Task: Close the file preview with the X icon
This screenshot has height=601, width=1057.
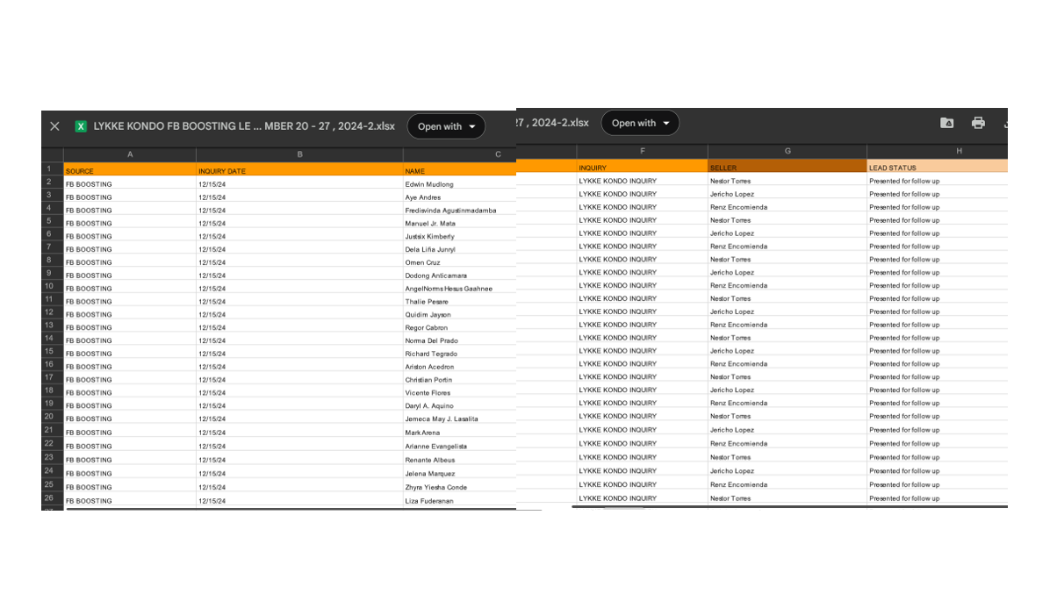Action: [x=54, y=126]
